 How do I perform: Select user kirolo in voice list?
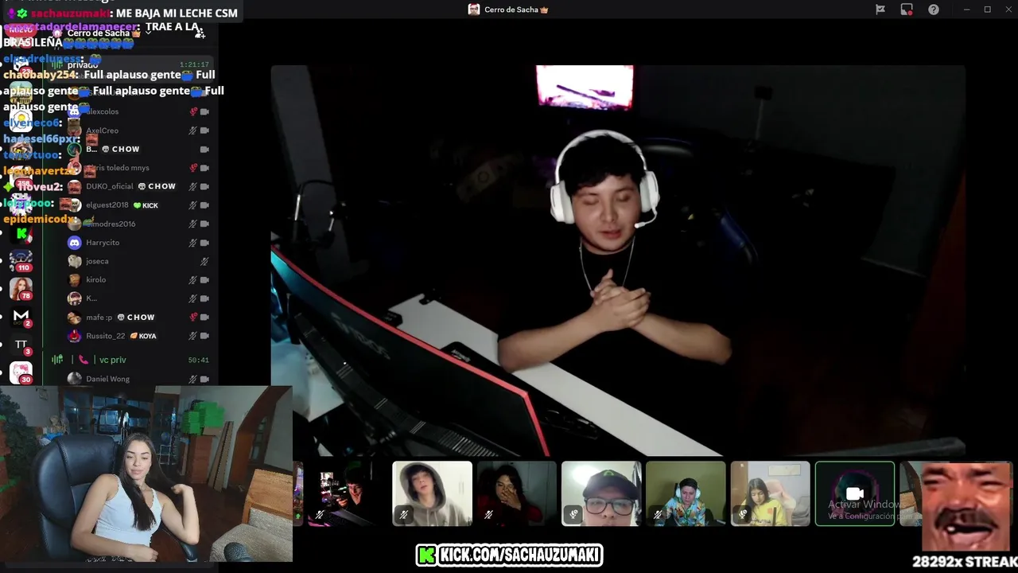pyautogui.click(x=95, y=280)
